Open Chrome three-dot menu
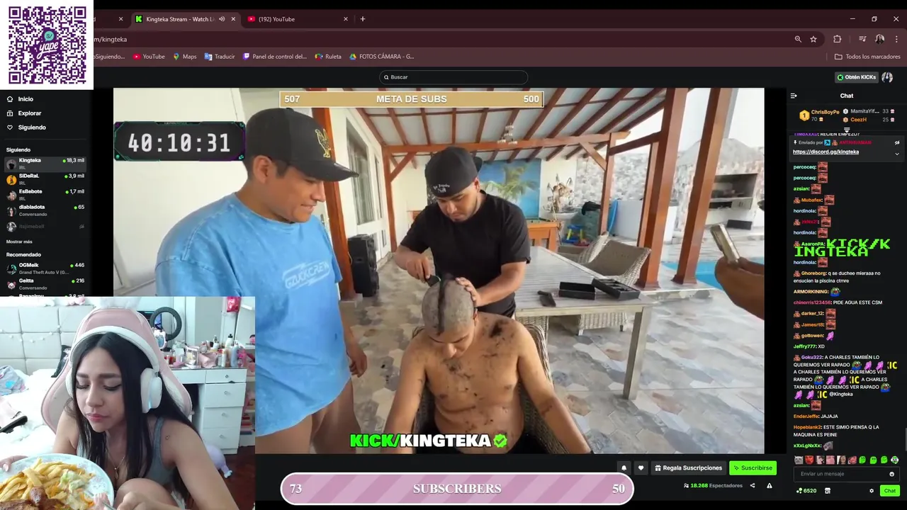 pos(896,39)
